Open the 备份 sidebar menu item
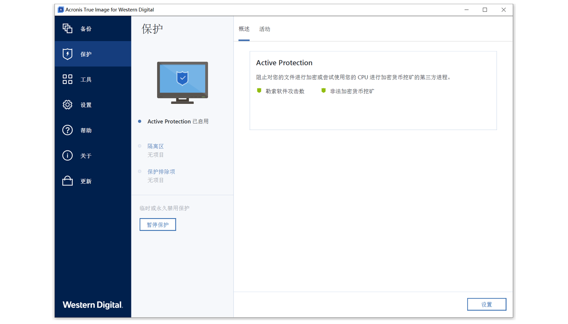Viewport: 568px width, 324px height. (93, 29)
